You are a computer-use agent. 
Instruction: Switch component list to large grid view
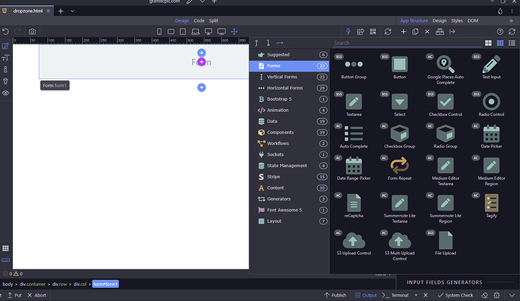coord(488,43)
